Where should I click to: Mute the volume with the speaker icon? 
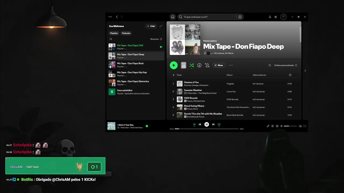(281, 126)
